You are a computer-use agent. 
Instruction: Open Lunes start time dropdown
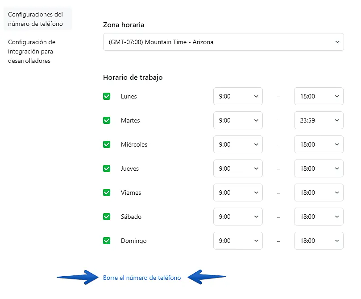(238, 96)
